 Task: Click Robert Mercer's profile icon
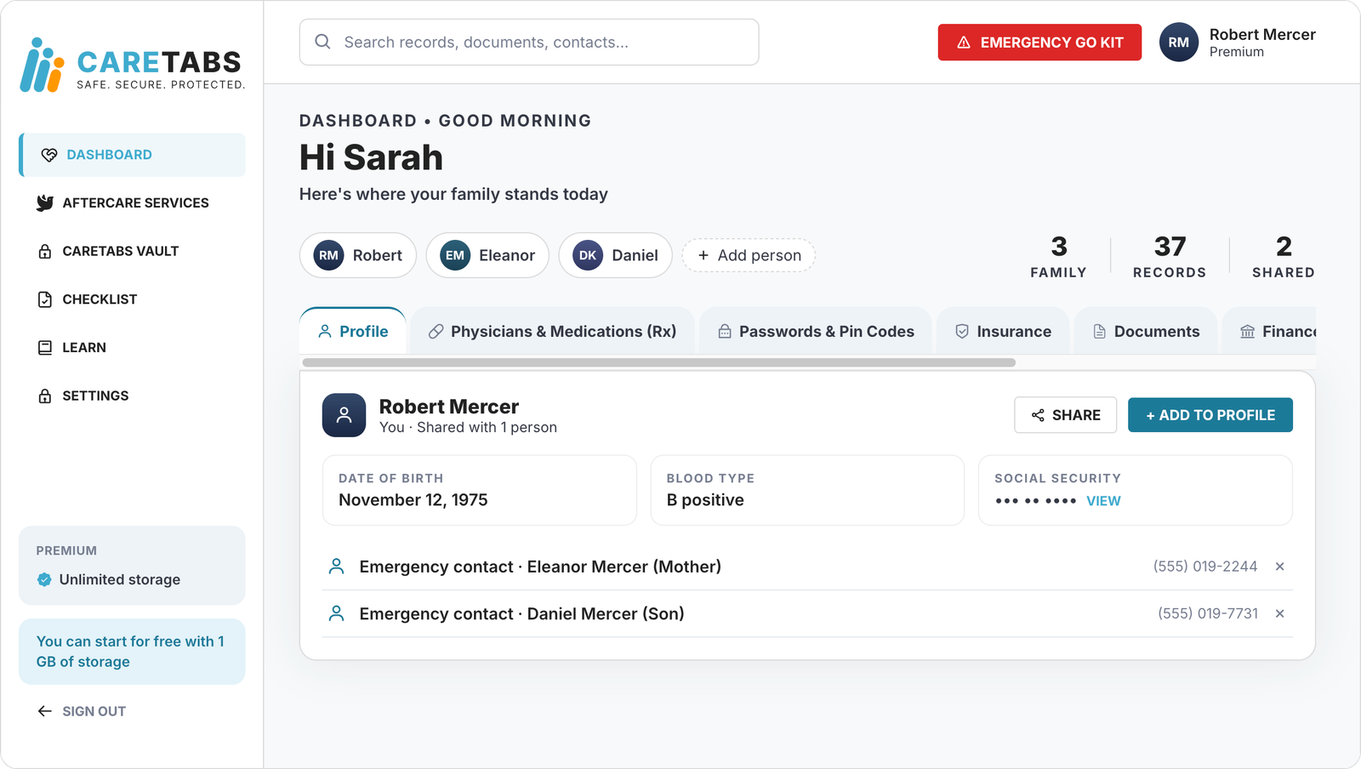coord(344,415)
